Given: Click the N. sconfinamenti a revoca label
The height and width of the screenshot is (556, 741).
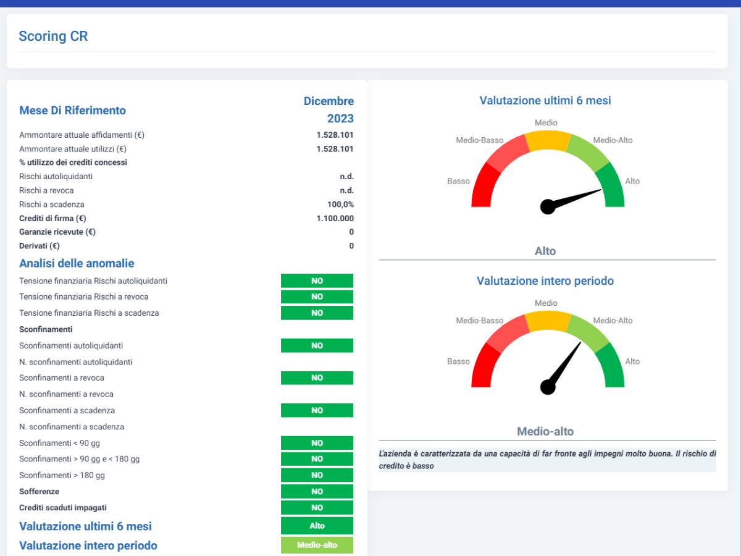Looking at the screenshot, I should [67, 394].
